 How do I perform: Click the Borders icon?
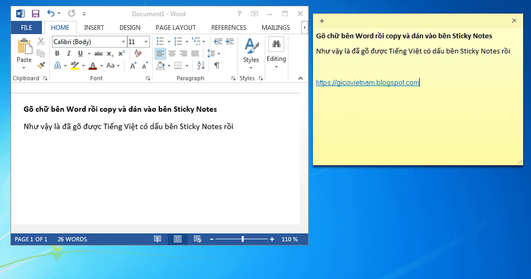(x=178, y=65)
